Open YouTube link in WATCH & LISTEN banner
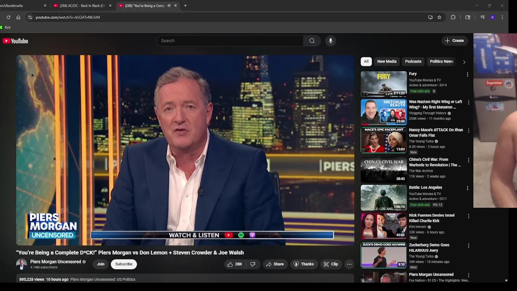517x291 pixels. [x=229, y=235]
